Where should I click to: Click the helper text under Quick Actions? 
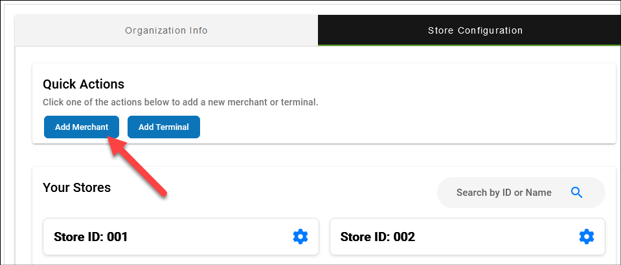pyautogui.click(x=180, y=102)
